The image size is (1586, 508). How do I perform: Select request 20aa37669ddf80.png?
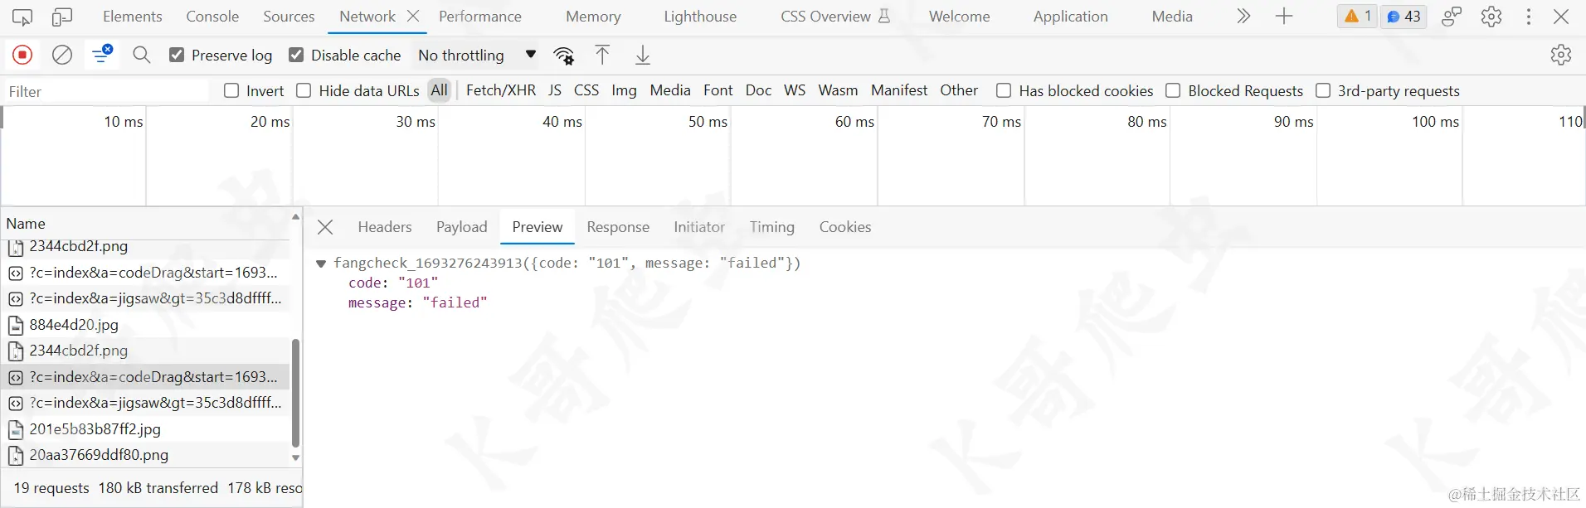[146, 455]
